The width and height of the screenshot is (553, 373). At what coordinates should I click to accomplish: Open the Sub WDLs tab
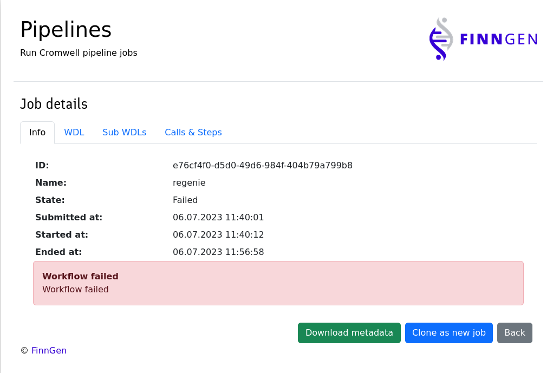(x=125, y=133)
